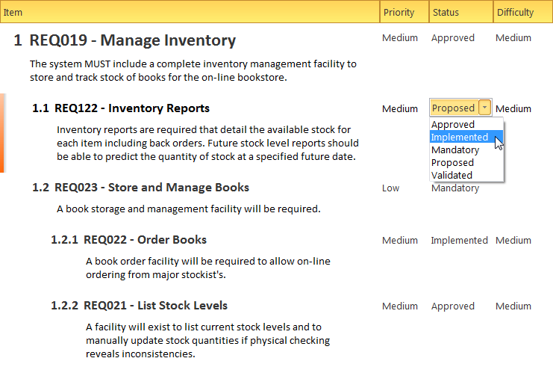
Task: Sort by the Priority column header
Action: pos(399,13)
